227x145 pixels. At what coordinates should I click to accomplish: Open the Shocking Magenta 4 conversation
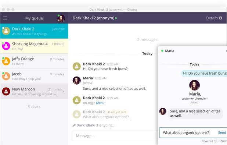pyautogui.click(x=34, y=46)
